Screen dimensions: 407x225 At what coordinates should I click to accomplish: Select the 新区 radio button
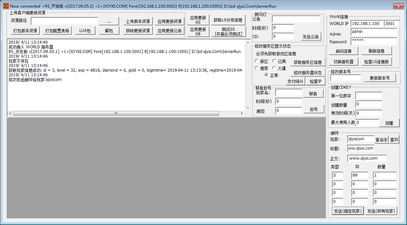click(x=257, y=61)
